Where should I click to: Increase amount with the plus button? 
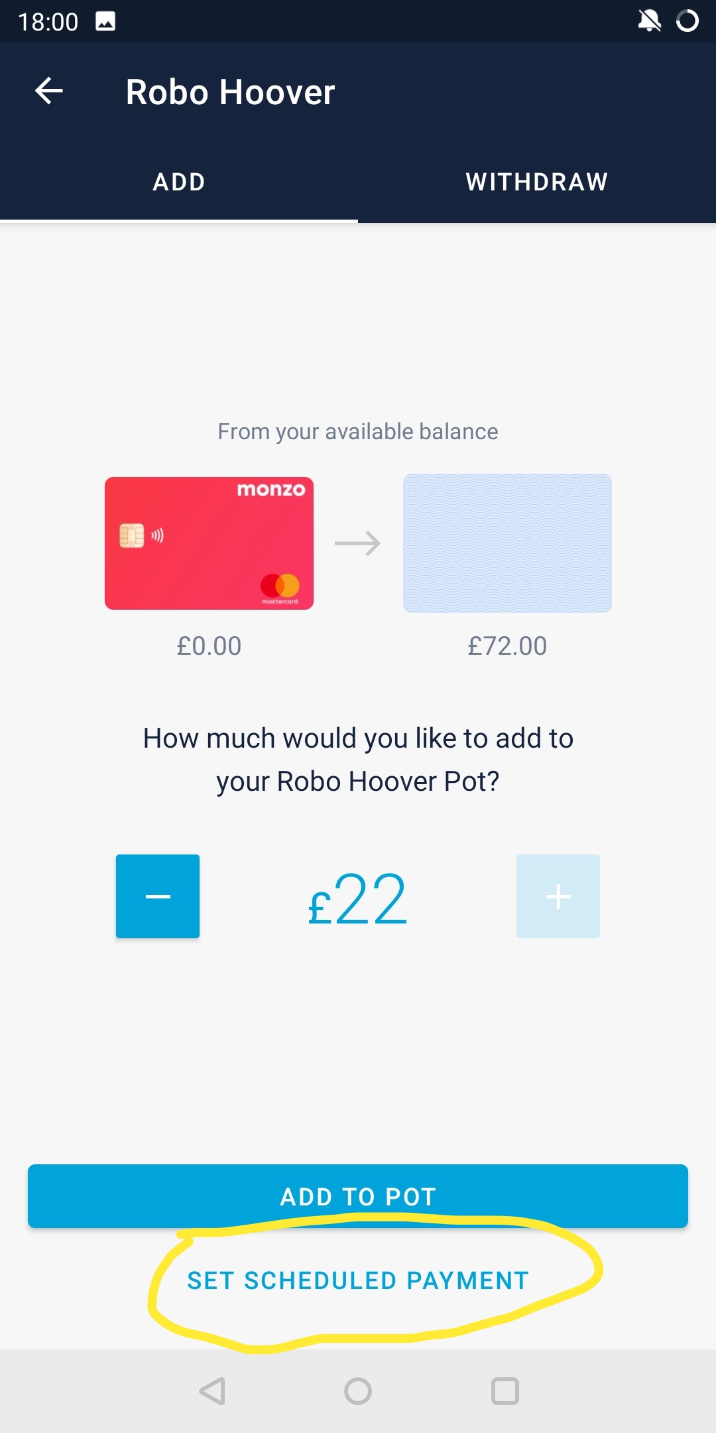(558, 896)
